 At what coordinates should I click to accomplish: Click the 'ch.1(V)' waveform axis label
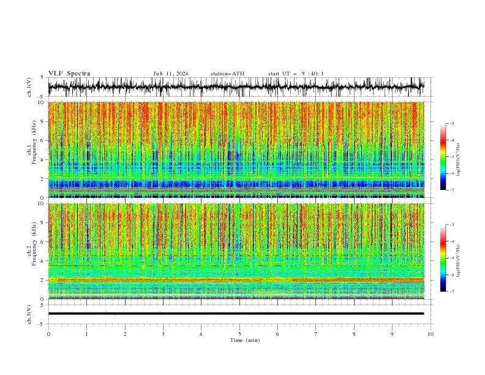tap(29, 87)
